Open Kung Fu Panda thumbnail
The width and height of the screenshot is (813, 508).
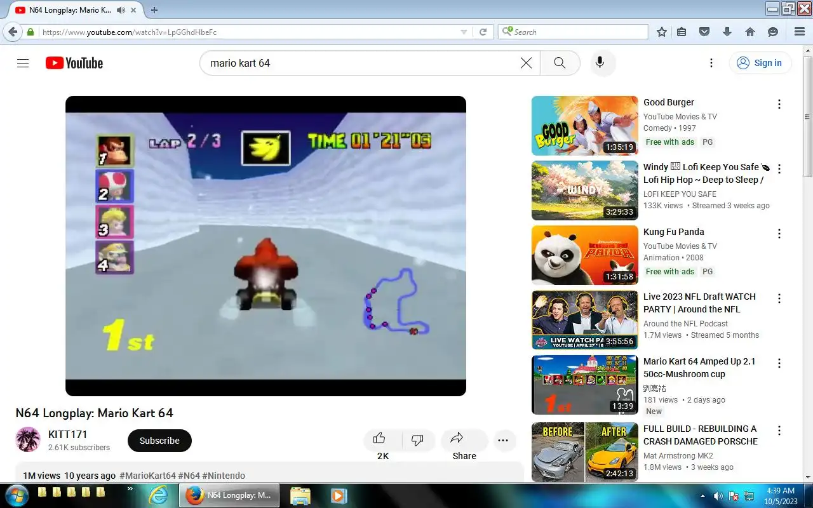(584, 255)
